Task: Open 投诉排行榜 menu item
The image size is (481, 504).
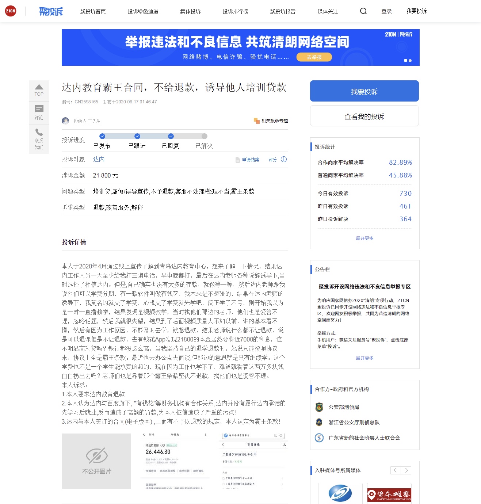Action: 236,11
